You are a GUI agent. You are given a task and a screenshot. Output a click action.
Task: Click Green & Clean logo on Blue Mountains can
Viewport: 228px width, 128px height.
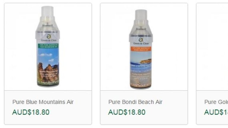[49, 38]
